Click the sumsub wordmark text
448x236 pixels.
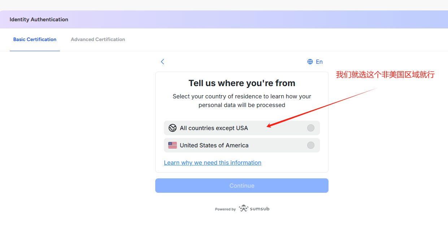click(260, 209)
